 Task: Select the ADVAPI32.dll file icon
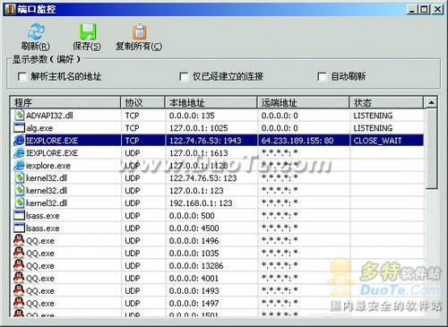pos(20,116)
